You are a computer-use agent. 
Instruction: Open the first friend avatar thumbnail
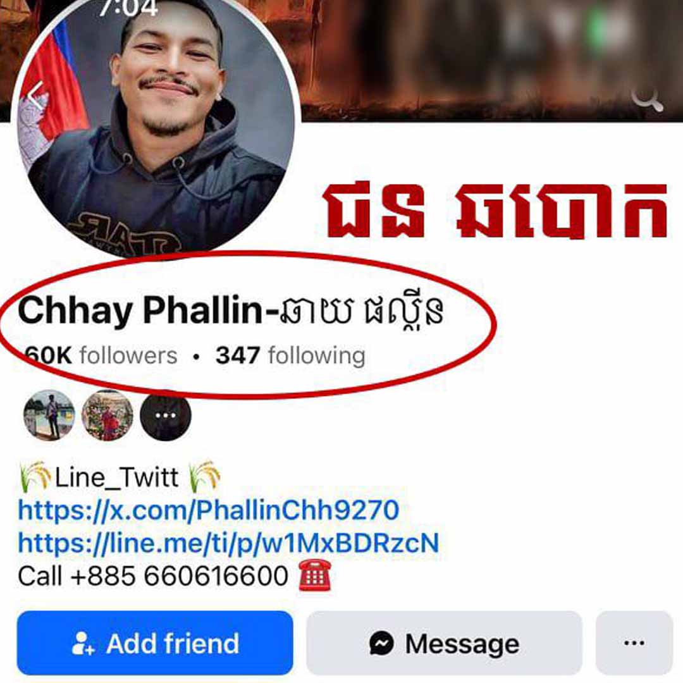pyautogui.click(x=49, y=415)
